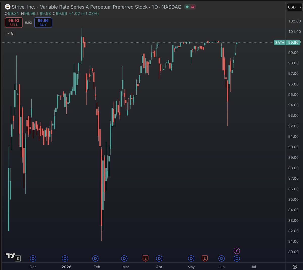The width and height of the screenshot is (303, 270).
Task: Click the Feb label on time axis
Action: (97, 267)
